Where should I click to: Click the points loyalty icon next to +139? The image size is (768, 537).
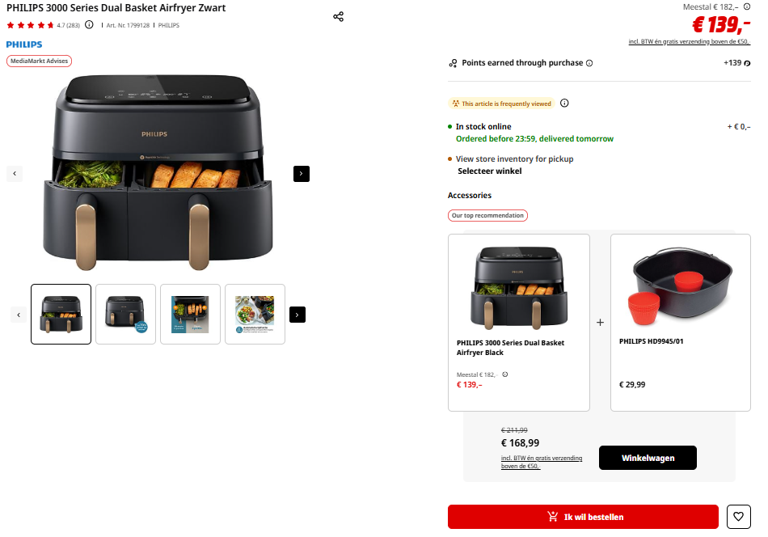pyautogui.click(x=748, y=62)
